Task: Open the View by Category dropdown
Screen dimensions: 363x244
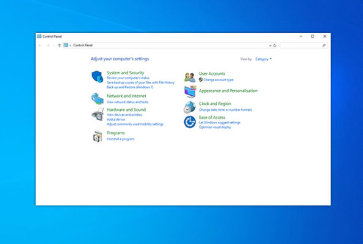Action: [x=264, y=59]
